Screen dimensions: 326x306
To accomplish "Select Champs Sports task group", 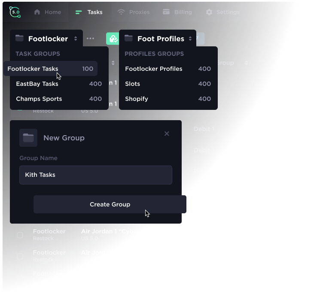I will tap(59, 99).
